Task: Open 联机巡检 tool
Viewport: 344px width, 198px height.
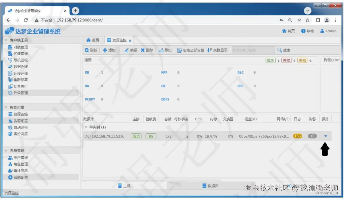Action: [x=18, y=60]
